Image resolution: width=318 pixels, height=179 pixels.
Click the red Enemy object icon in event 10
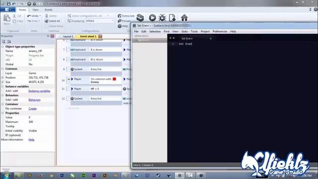114,79
